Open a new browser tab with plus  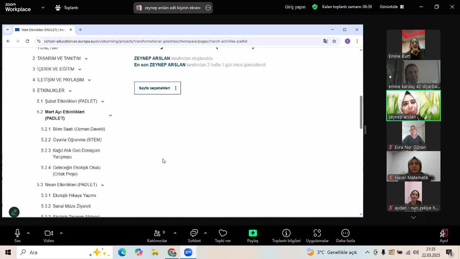tap(80, 30)
